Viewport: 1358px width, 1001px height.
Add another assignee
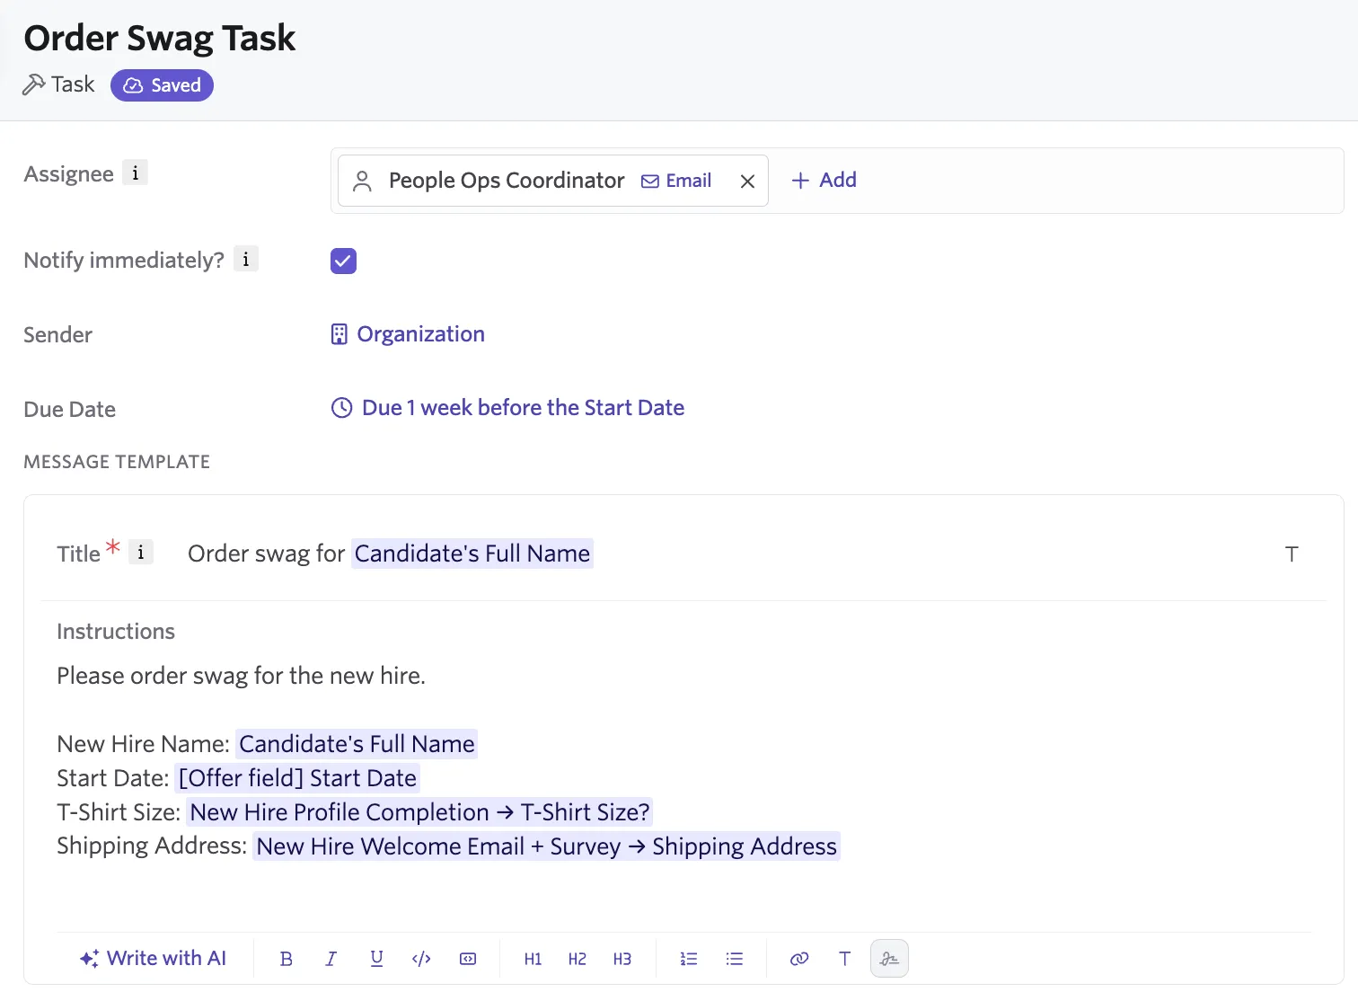click(824, 180)
